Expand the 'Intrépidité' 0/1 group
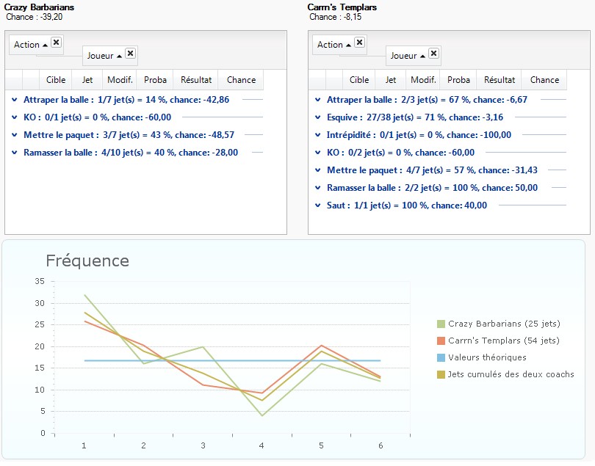This screenshot has width=595, height=466. pos(318,135)
